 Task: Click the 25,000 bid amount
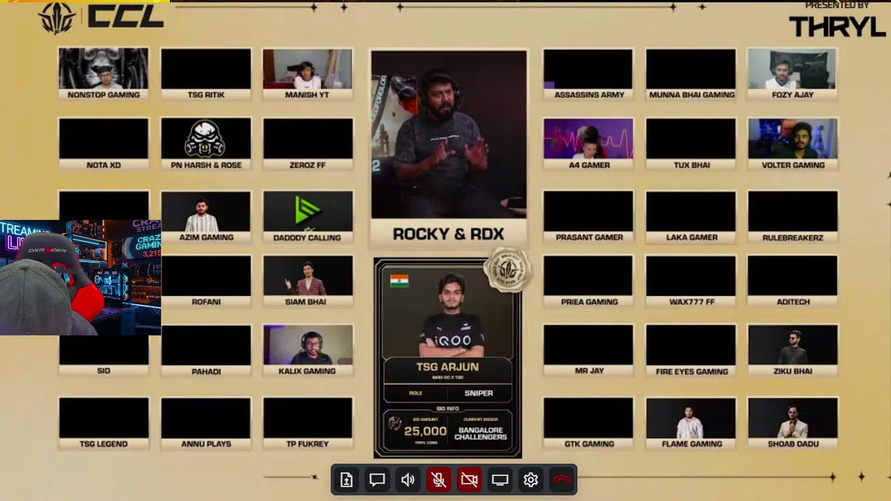click(425, 431)
